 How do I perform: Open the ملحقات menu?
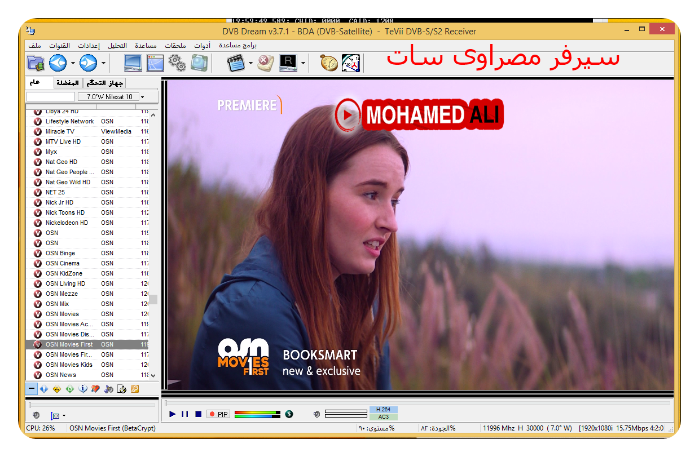[x=175, y=45]
